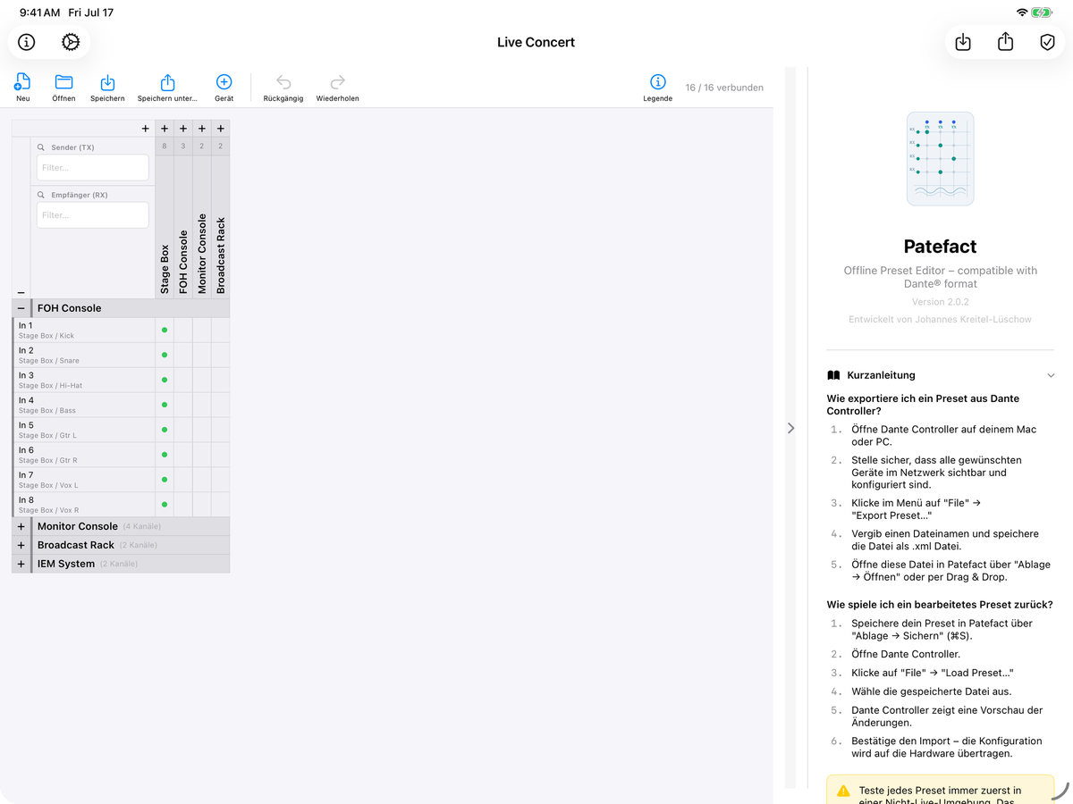Click Speichern toolbar button
The image size is (1073, 804).
coord(107,88)
